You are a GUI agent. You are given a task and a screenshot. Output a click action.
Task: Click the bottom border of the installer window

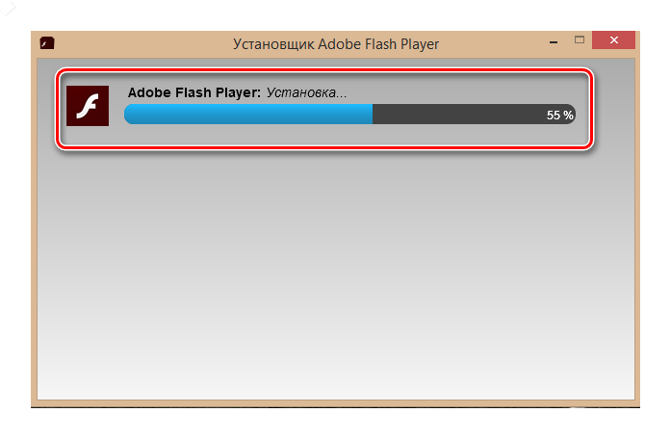pos(336,404)
